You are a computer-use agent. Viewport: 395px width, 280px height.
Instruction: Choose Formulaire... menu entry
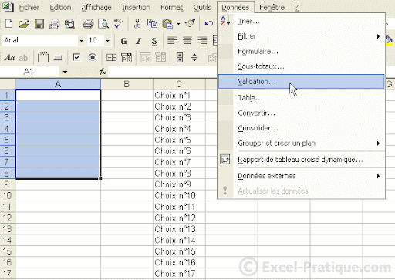click(301, 52)
